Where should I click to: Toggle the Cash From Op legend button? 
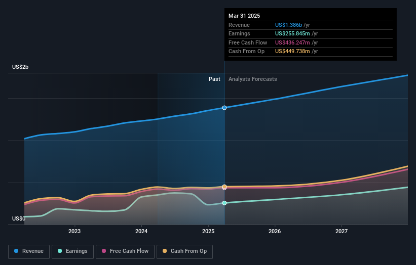click(x=184, y=251)
